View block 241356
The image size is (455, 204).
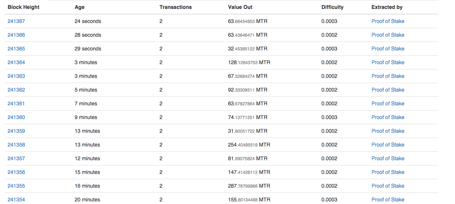point(16,172)
